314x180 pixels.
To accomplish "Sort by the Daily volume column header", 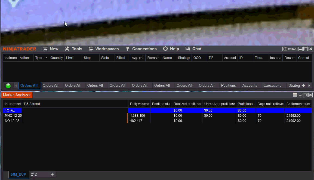I will 139,104.
